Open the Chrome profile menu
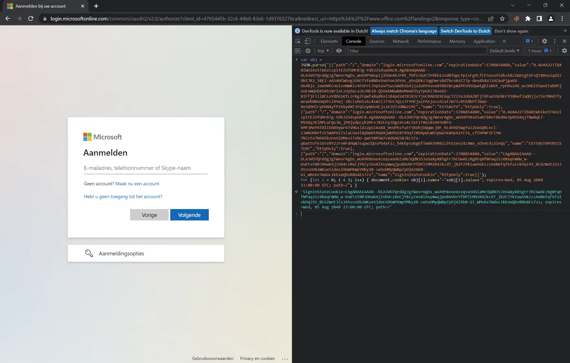Viewport: 570px width, 363px height. [550, 19]
